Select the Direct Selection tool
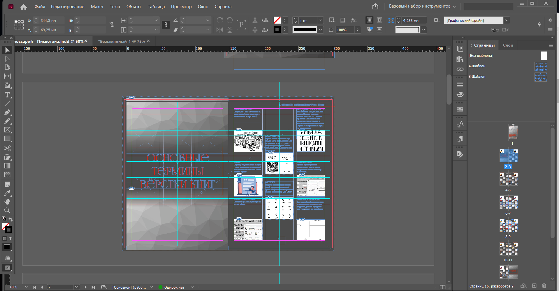559x291 pixels. (7, 59)
